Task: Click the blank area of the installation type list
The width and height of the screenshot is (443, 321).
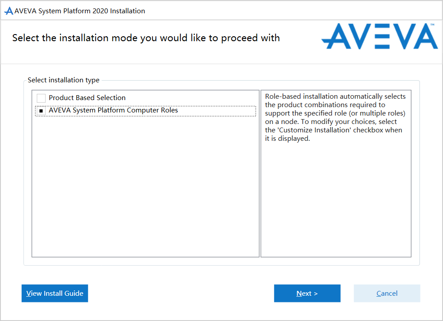Action: [145, 186]
